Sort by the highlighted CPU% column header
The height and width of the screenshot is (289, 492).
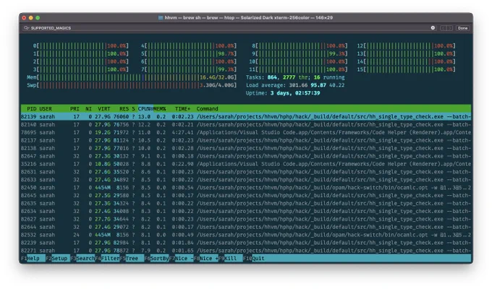click(x=145, y=109)
